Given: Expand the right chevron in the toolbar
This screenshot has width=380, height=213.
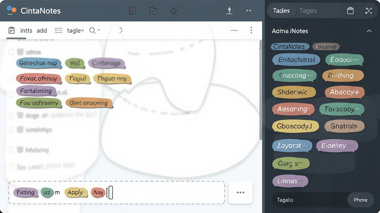Looking at the screenshot, I should [121, 30].
